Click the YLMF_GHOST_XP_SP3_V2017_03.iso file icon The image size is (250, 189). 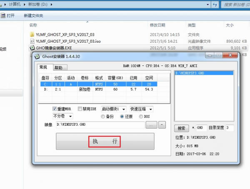tap(32, 41)
